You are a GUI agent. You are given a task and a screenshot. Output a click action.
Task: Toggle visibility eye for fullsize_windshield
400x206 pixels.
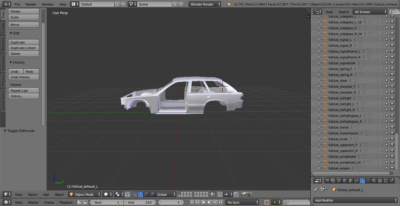coord(381,157)
